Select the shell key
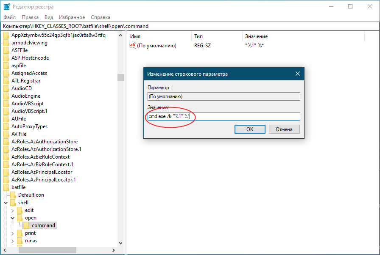The image size is (380, 255). pos(23,203)
